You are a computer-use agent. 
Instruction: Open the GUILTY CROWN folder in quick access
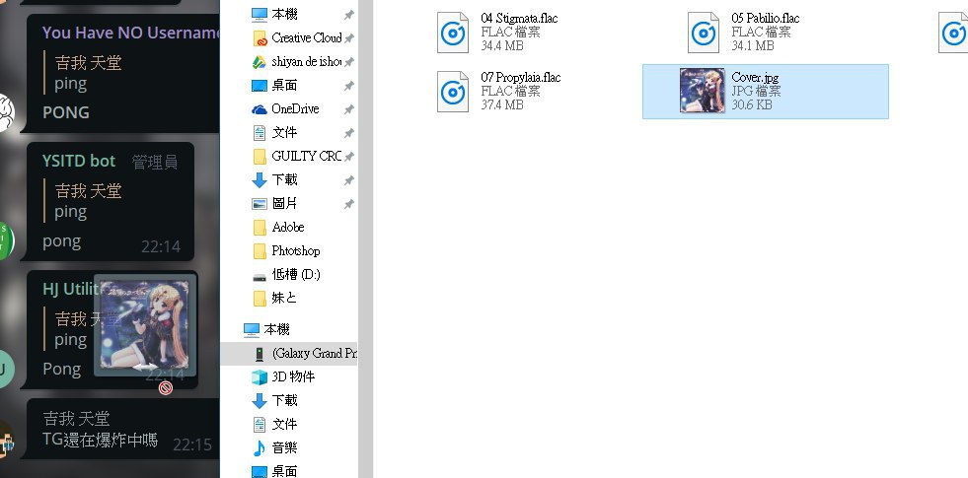tap(306, 156)
